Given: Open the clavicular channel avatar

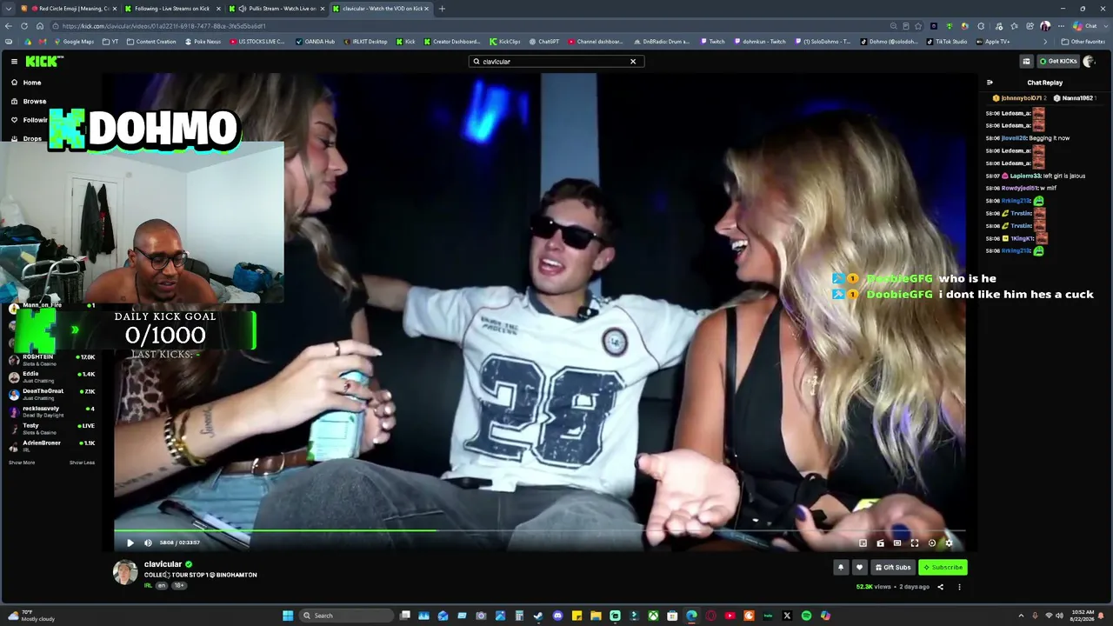Looking at the screenshot, I should click(125, 572).
